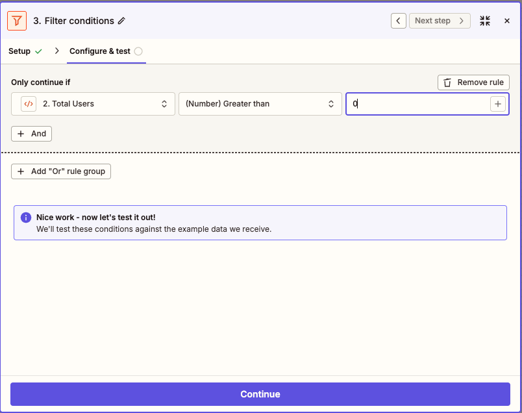Click the 'Nice work - now let's test it out!' text

click(x=96, y=217)
